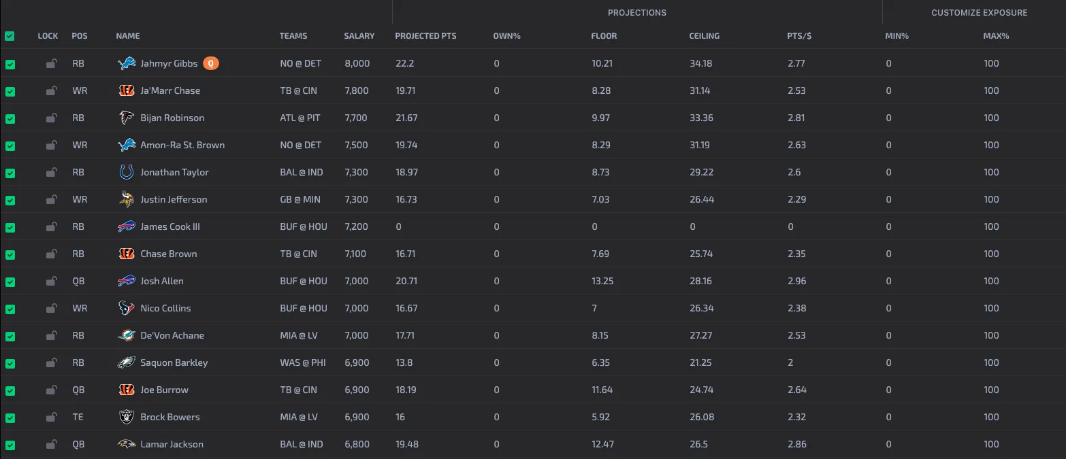
Task: Toggle the select-all checkbox in header
Action: point(10,36)
